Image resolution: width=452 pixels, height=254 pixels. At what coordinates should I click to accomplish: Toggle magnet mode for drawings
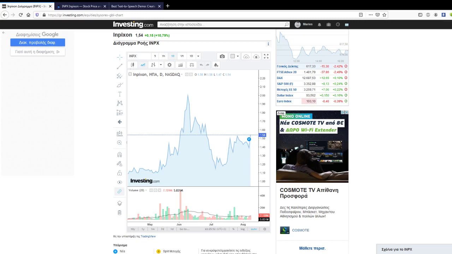tap(120, 155)
